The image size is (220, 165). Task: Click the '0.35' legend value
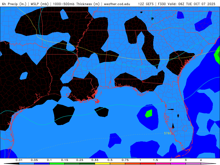click(x=95, y=160)
